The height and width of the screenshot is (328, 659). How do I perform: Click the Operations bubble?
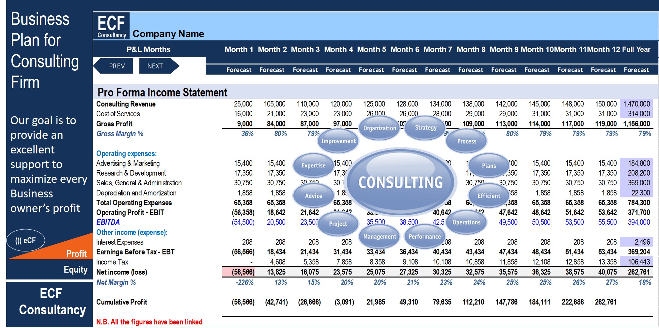pyautogui.click(x=466, y=222)
